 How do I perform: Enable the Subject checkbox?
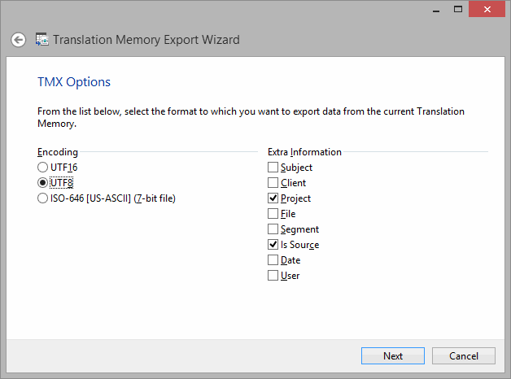pyautogui.click(x=273, y=168)
